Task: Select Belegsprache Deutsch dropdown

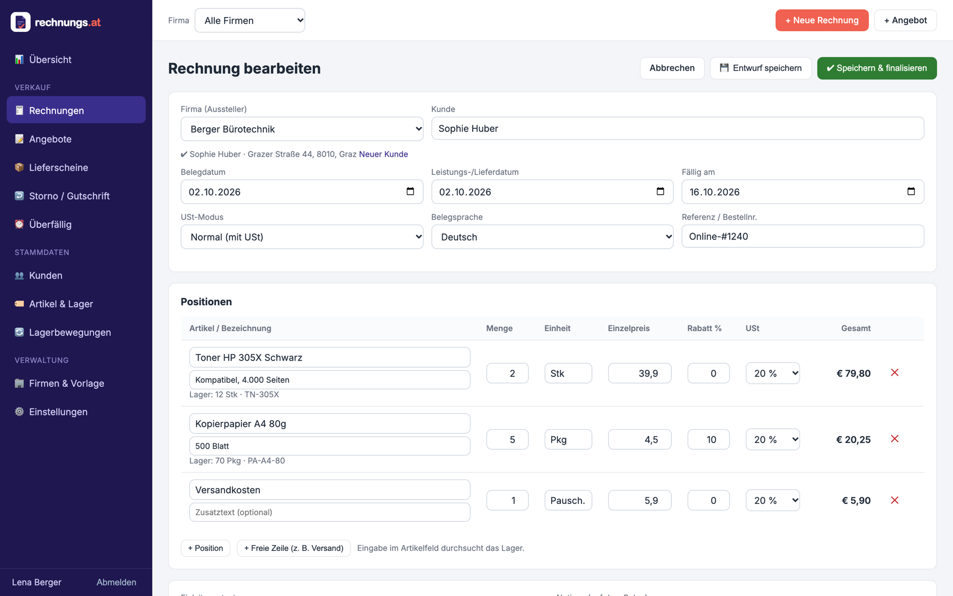Action: tap(552, 237)
